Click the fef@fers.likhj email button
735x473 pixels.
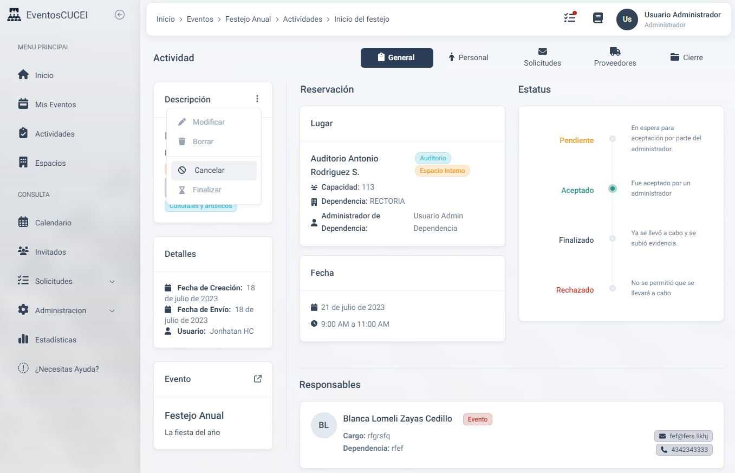point(683,436)
